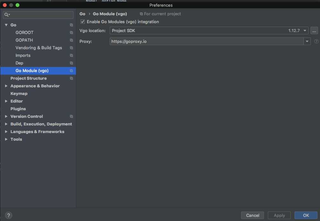Select Go Module (vgo) tree item
This screenshot has height=221, width=320.
point(38,71)
